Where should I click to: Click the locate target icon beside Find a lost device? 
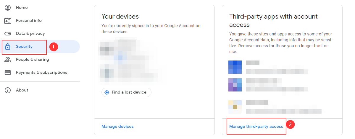(x=107, y=92)
